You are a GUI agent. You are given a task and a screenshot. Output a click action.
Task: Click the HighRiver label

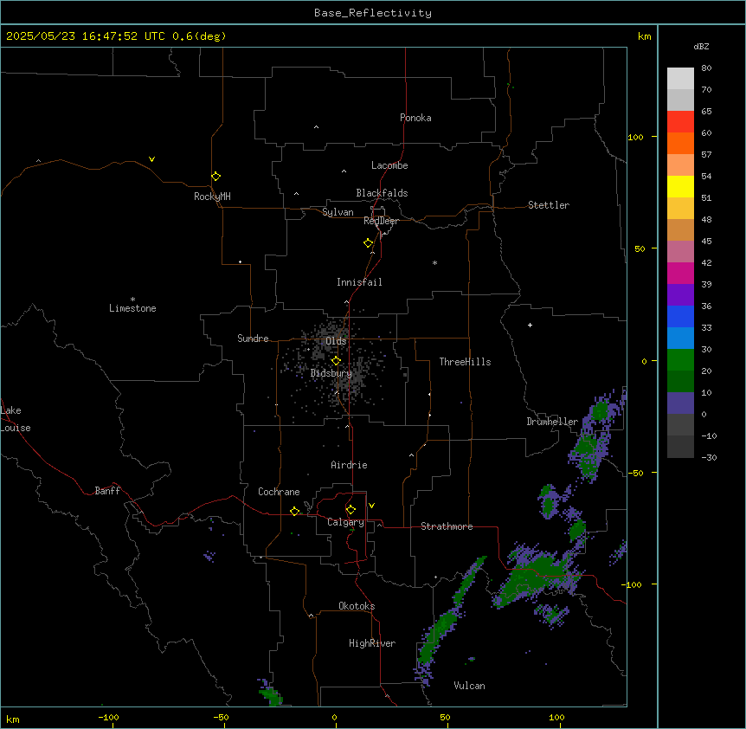pyautogui.click(x=372, y=643)
